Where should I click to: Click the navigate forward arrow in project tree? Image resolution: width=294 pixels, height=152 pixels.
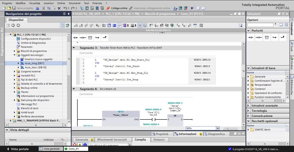pos(18,25)
